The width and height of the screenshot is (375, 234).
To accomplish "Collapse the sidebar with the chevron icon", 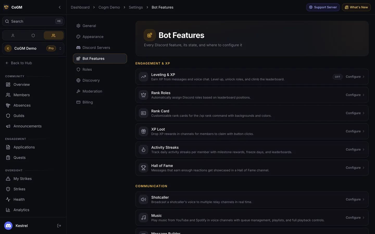I will 60,7.
